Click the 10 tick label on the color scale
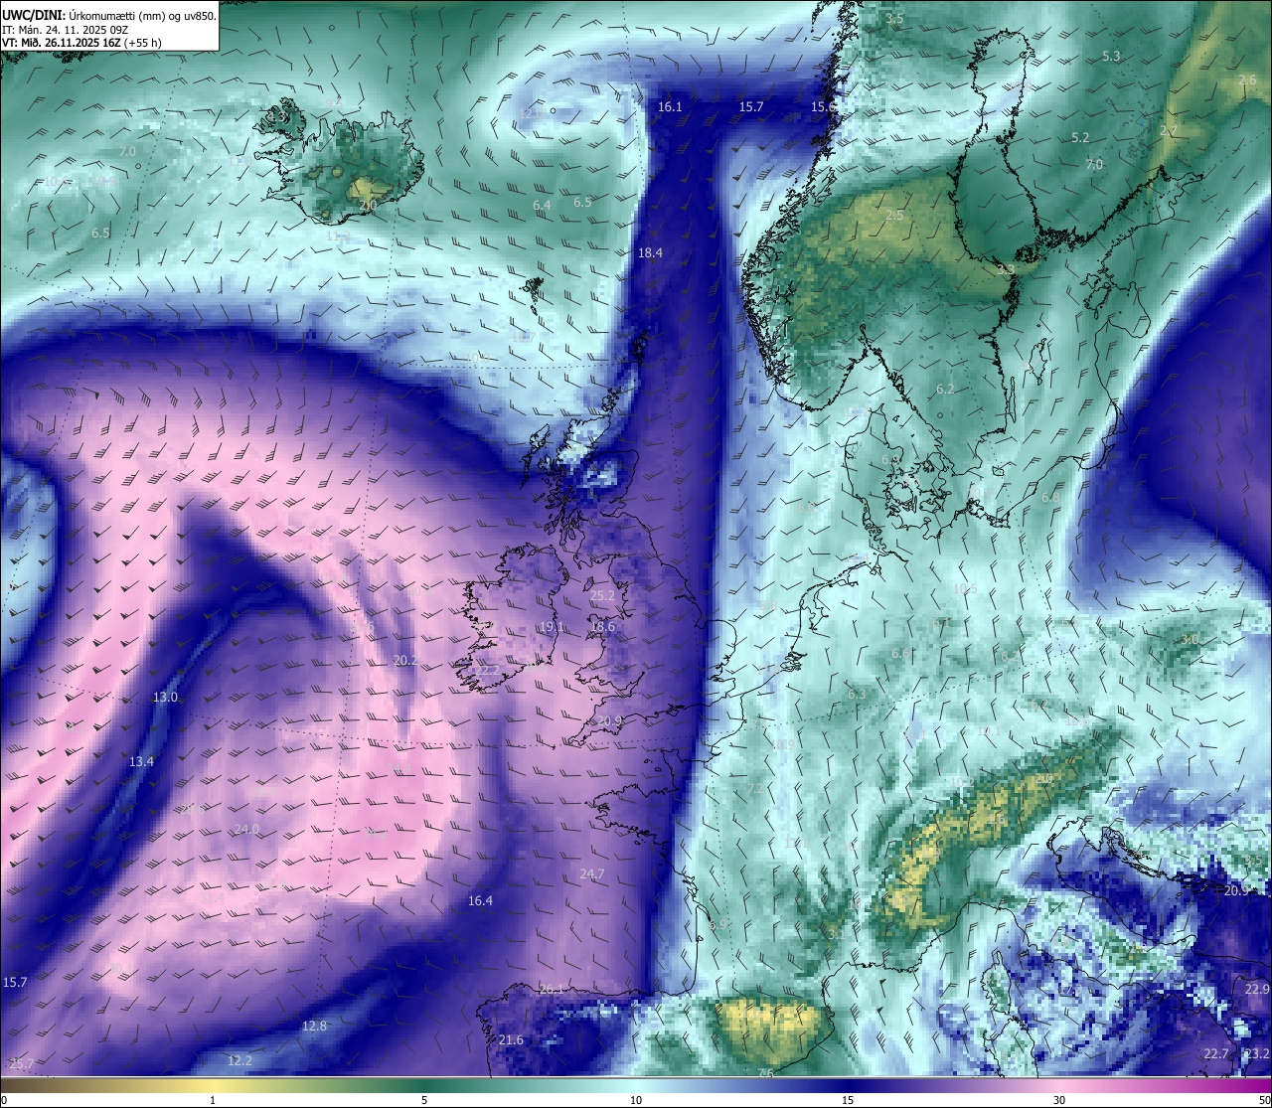The image size is (1272, 1108). point(636,1100)
